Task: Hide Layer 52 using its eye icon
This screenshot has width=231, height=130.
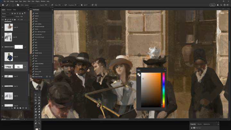Action: pyautogui.click(x=3, y=76)
